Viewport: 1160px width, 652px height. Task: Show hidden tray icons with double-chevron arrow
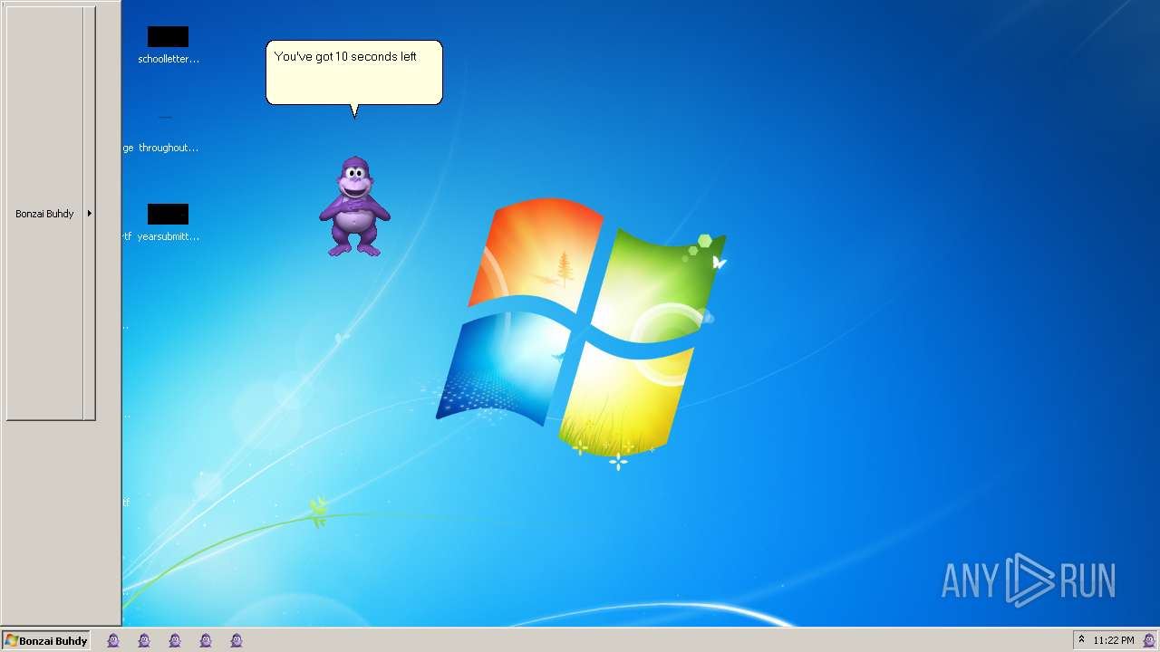pyautogui.click(x=1081, y=639)
